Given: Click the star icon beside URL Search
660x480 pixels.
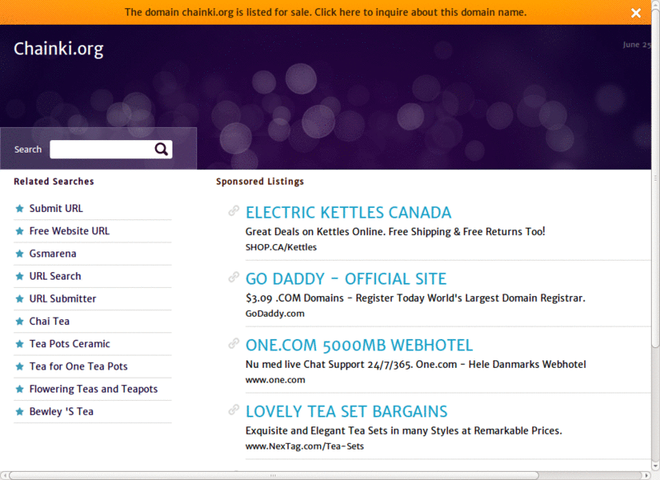Looking at the screenshot, I should [x=19, y=276].
